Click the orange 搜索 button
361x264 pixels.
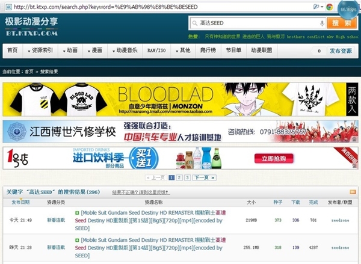tap(342, 23)
